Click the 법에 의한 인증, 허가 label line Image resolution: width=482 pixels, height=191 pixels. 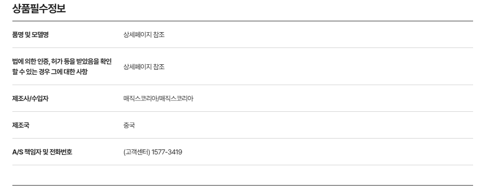62,61
